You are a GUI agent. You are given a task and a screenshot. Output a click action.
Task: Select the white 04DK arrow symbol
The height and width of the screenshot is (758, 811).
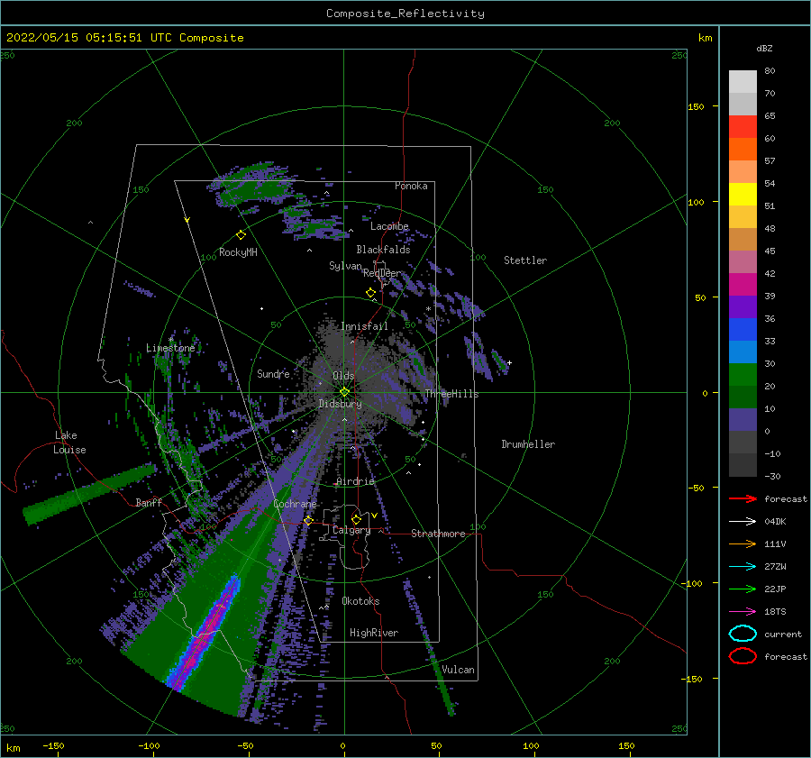tap(743, 522)
